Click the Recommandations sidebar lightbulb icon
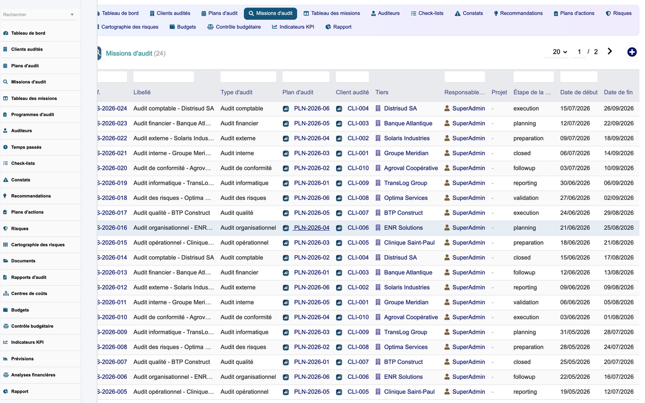 [x=5, y=196]
